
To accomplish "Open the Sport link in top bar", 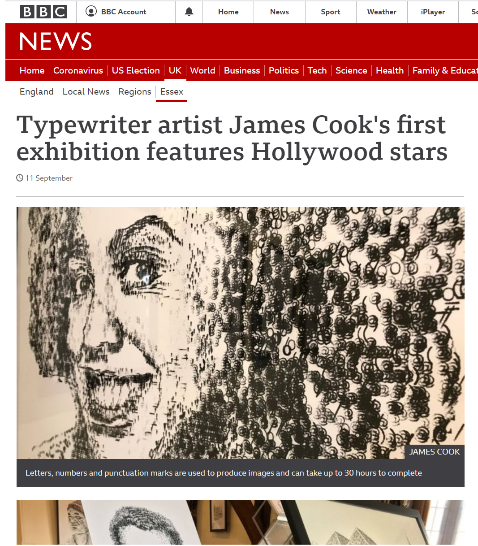I will [x=331, y=12].
